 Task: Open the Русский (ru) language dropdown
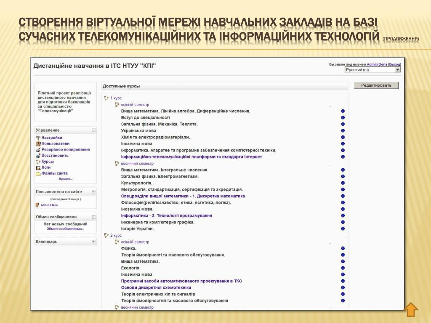coord(372,70)
